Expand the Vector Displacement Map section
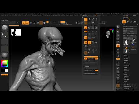 point(129,90)
